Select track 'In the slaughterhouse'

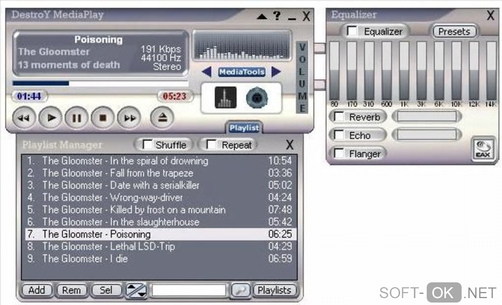160,222
